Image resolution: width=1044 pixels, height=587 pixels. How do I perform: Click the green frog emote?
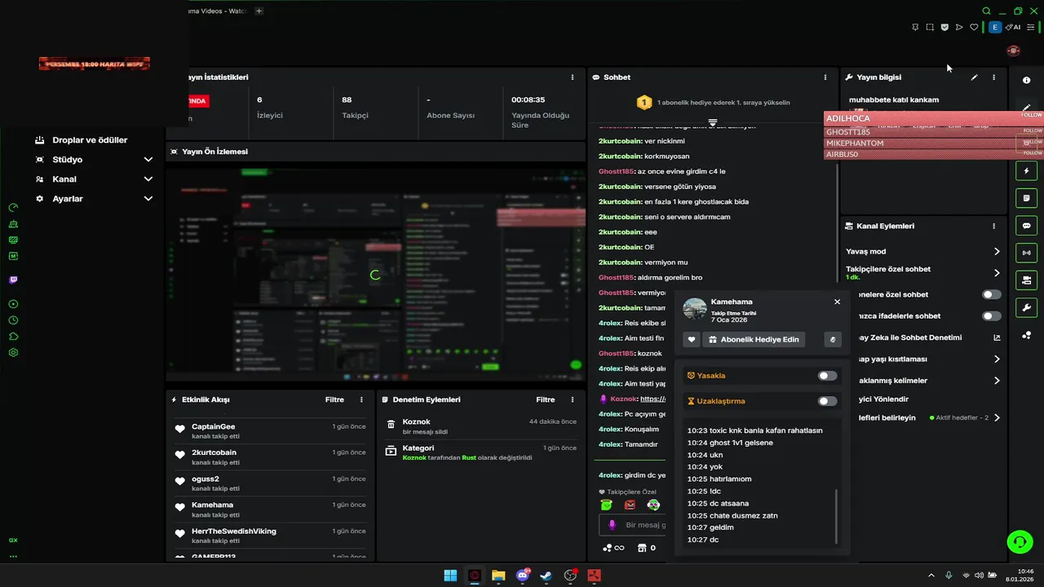607,505
